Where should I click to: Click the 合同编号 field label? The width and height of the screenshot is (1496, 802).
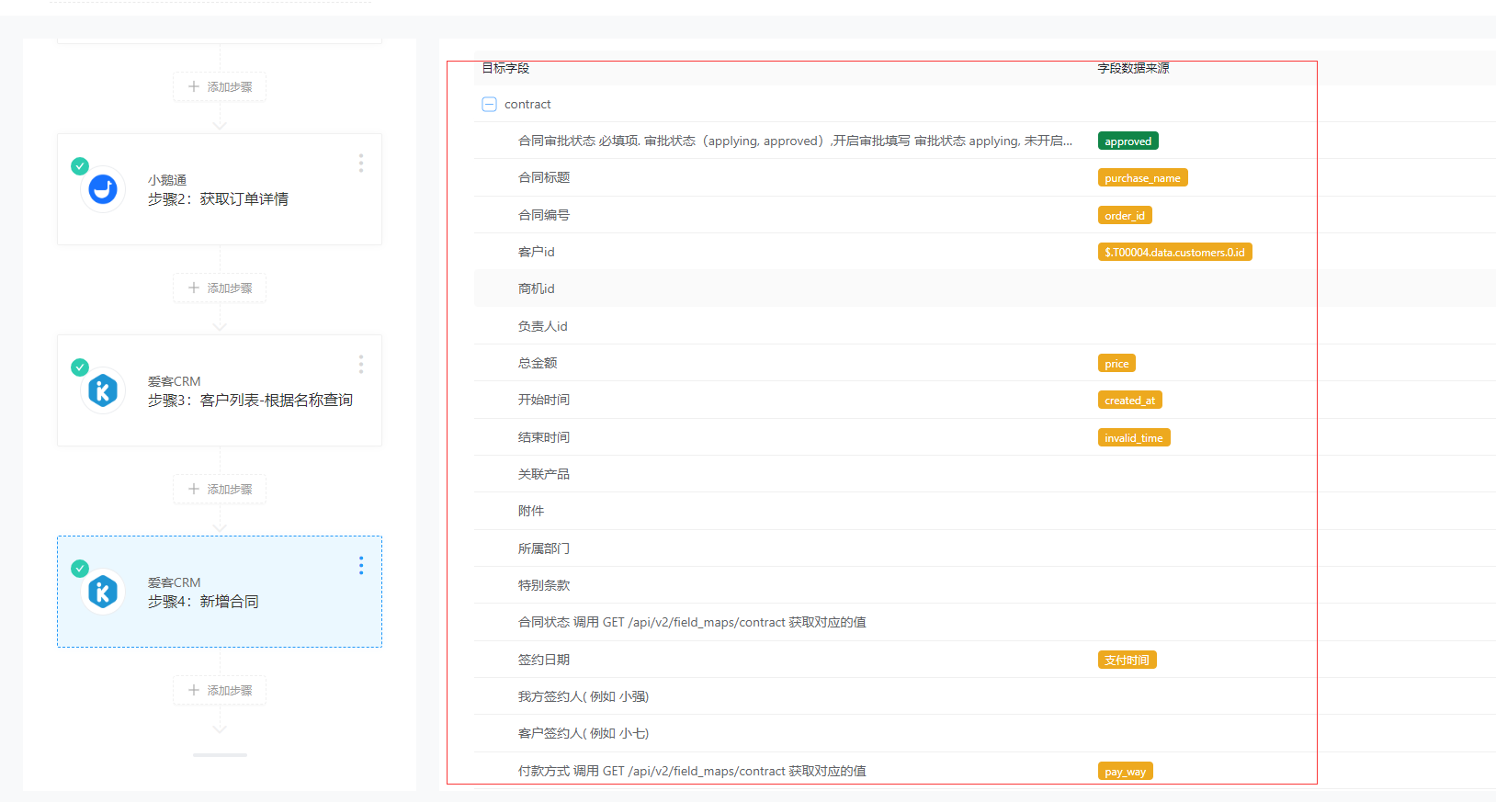(x=544, y=215)
